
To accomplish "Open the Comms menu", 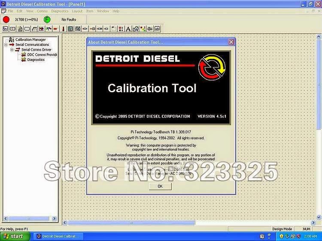I will pyautogui.click(x=43, y=11).
